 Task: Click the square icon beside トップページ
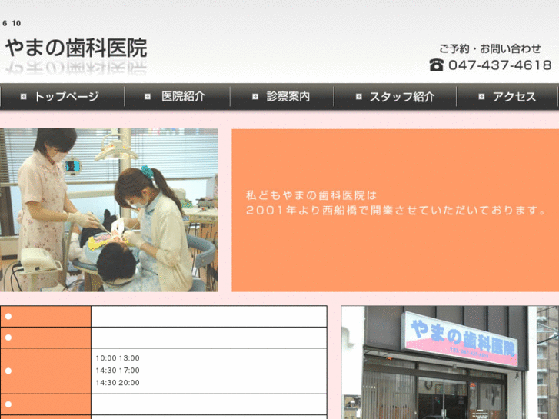(24, 97)
